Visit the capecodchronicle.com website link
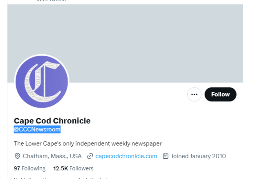The height and width of the screenshot is (179, 253). (126, 156)
